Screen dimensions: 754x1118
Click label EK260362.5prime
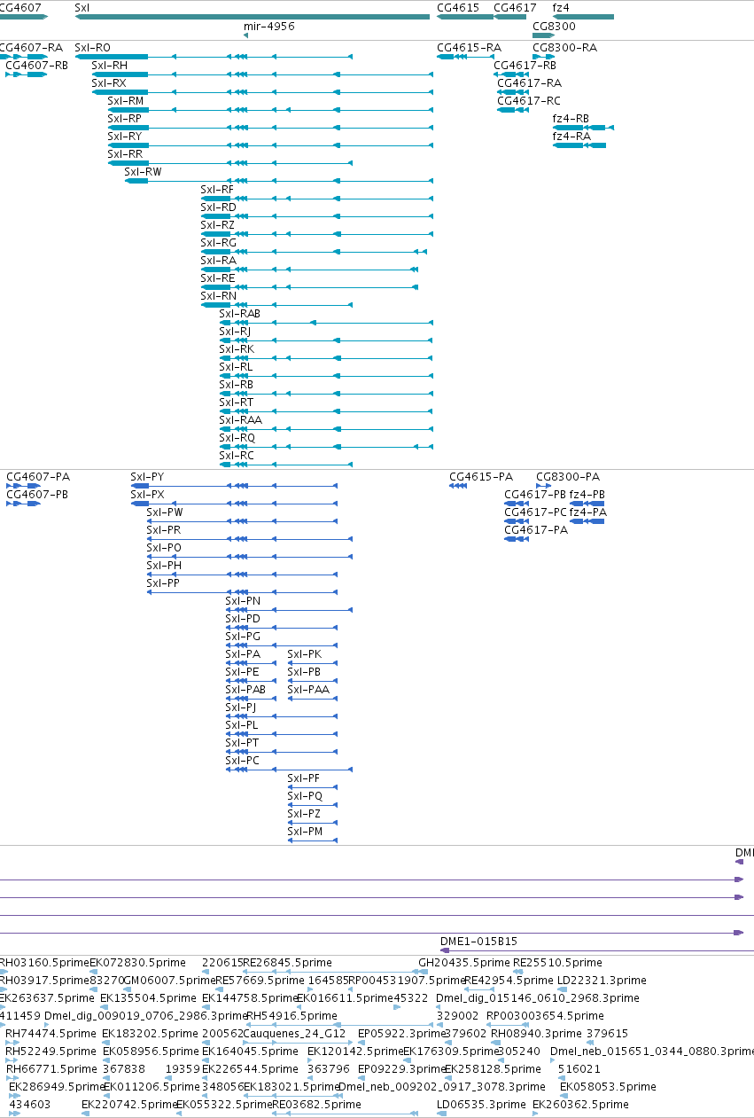coord(580,1105)
